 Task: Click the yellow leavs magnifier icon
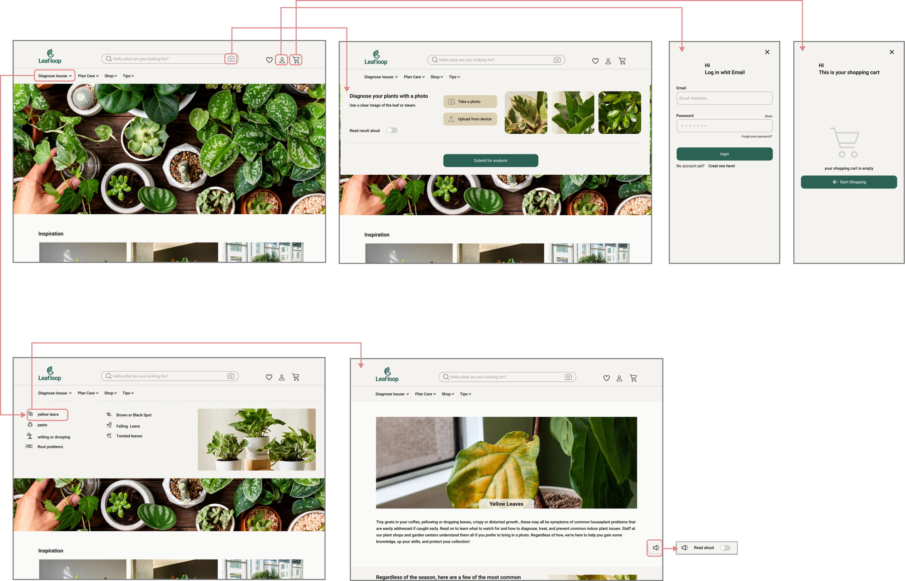pos(30,414)
